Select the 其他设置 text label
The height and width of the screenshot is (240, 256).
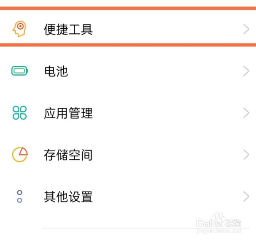(68, 196)
